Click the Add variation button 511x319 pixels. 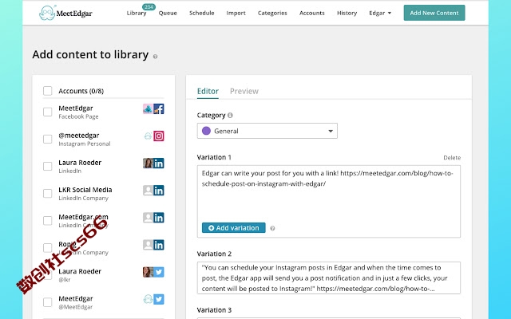[234, 228]
